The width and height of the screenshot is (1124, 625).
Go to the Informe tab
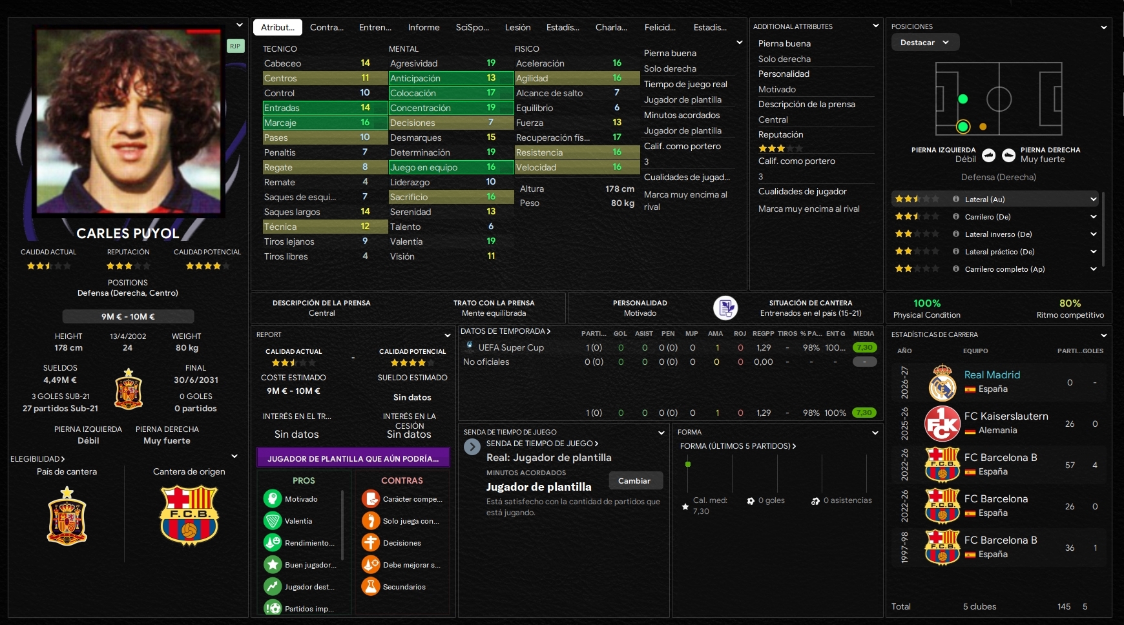pyautogui.click(x=424, y=27)
